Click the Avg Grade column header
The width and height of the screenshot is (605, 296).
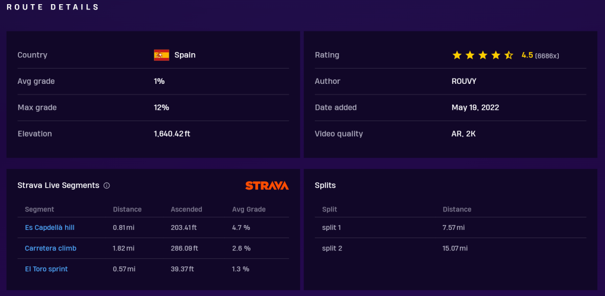[x=249, y=209]
